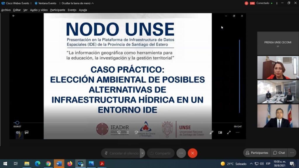Open the captions icon beside the volume
The image size is (299, 168).
point(27,132)
